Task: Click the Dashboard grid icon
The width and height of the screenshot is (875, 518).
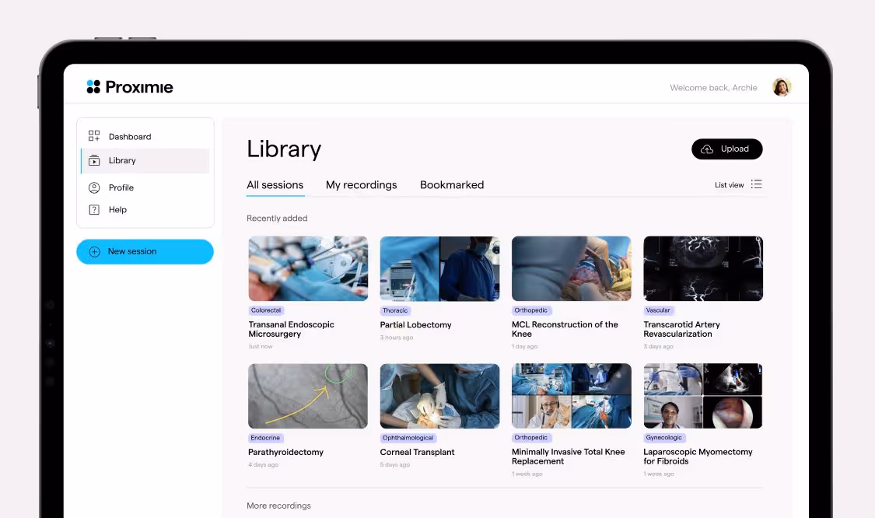Action: pos(94,136)
